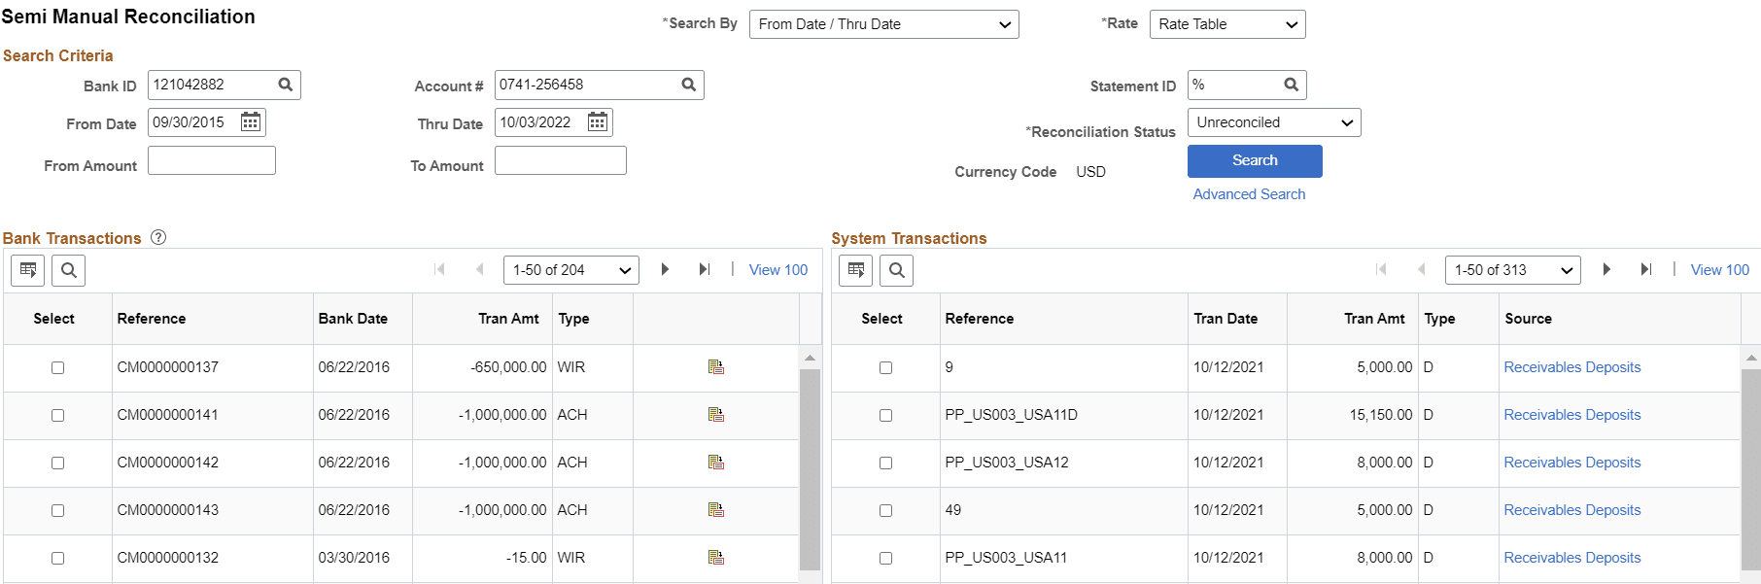Go to next page of Bank Transactions
This screenshot has height=584, width=1761.
(x=665, y=269)
